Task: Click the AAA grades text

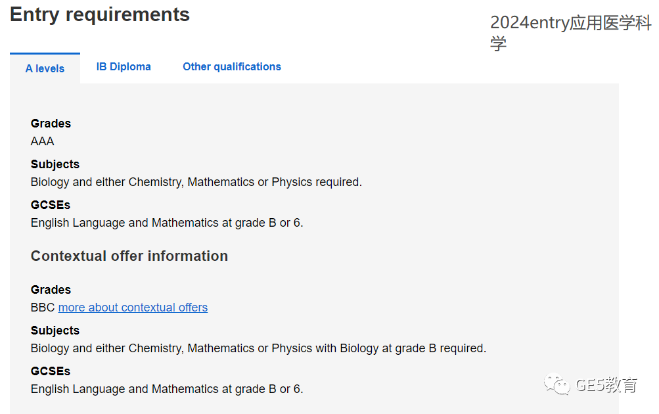Action: (x=43, y=141)
